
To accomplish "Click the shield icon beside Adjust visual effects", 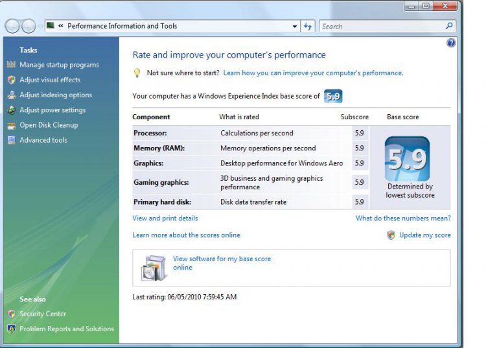I will pos(12,80).
